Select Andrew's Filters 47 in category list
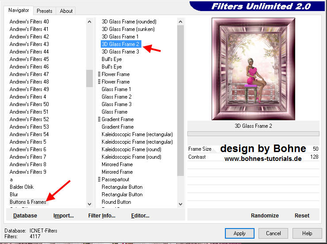Image resolution: width=327 pixels, height=244 pixels. click(29, 74)
